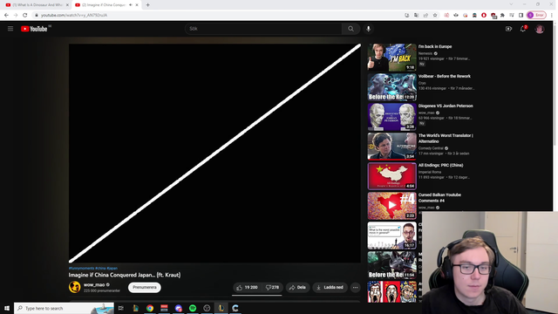Click the Windows taskbar search box
The image size is (558, 314).
64,308
